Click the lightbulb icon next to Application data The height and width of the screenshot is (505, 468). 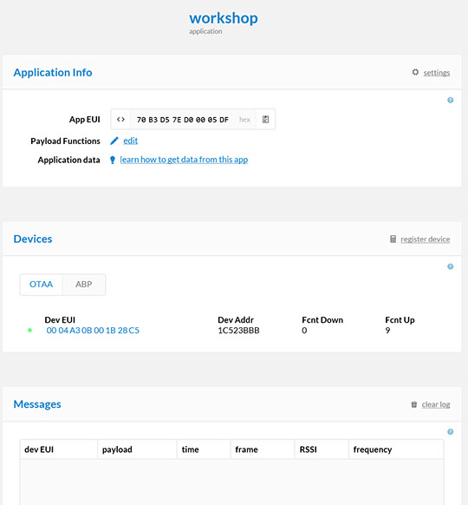(x=113, y=160)
